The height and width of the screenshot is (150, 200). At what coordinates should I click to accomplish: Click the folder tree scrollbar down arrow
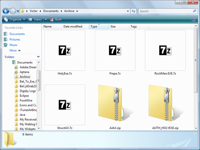tap(39, 128)
